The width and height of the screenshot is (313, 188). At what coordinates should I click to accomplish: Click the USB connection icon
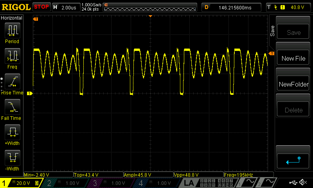pos(293,183)
